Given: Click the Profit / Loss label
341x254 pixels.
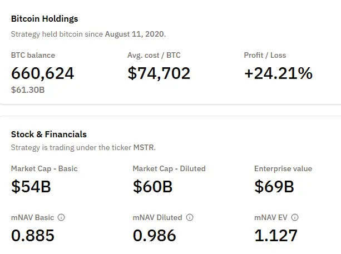Looking at the screenshot, I should tap(265, 55).
